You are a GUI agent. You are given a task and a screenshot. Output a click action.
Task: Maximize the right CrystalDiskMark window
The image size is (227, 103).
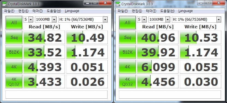coord(208,3)
